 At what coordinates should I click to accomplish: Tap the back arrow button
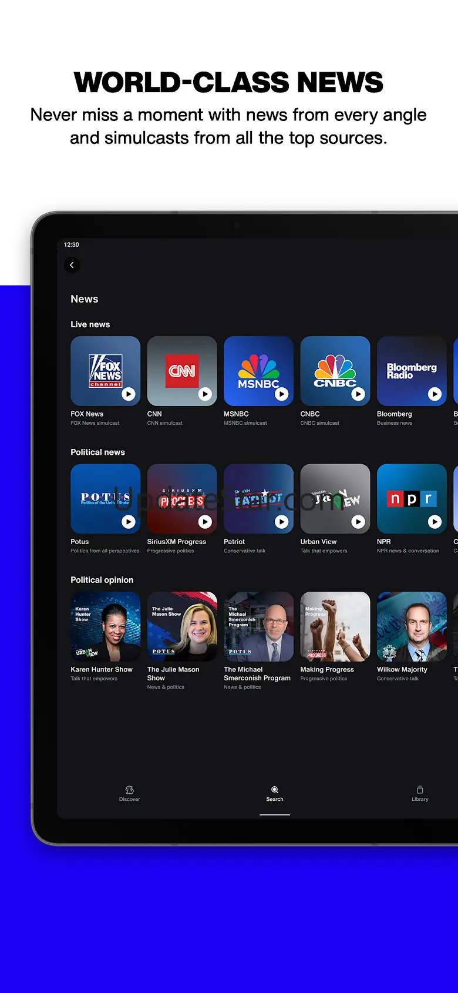[x=72, y=265]
